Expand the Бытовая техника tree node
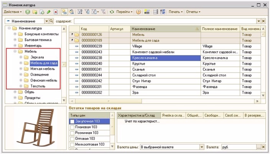The height and width of the screenshot is (154, 270). (15, 40)
